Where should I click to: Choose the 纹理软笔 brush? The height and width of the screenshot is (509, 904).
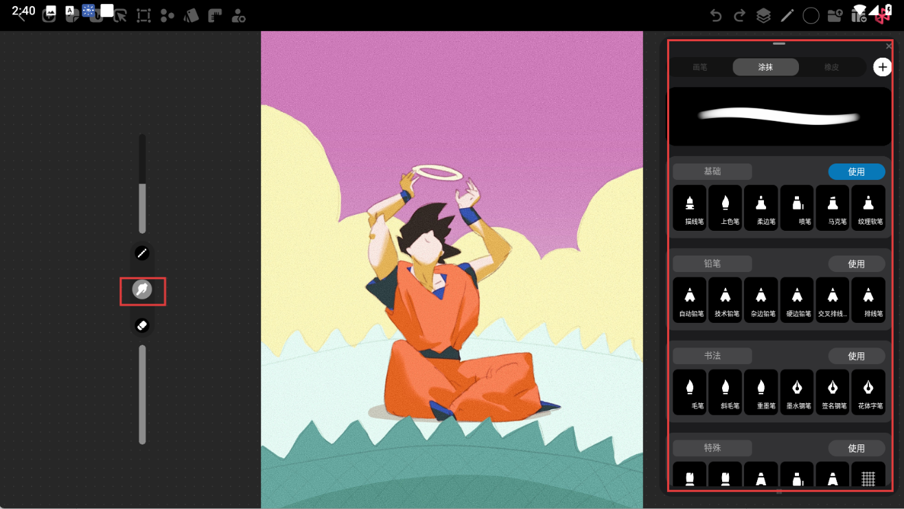coord(868,207)
